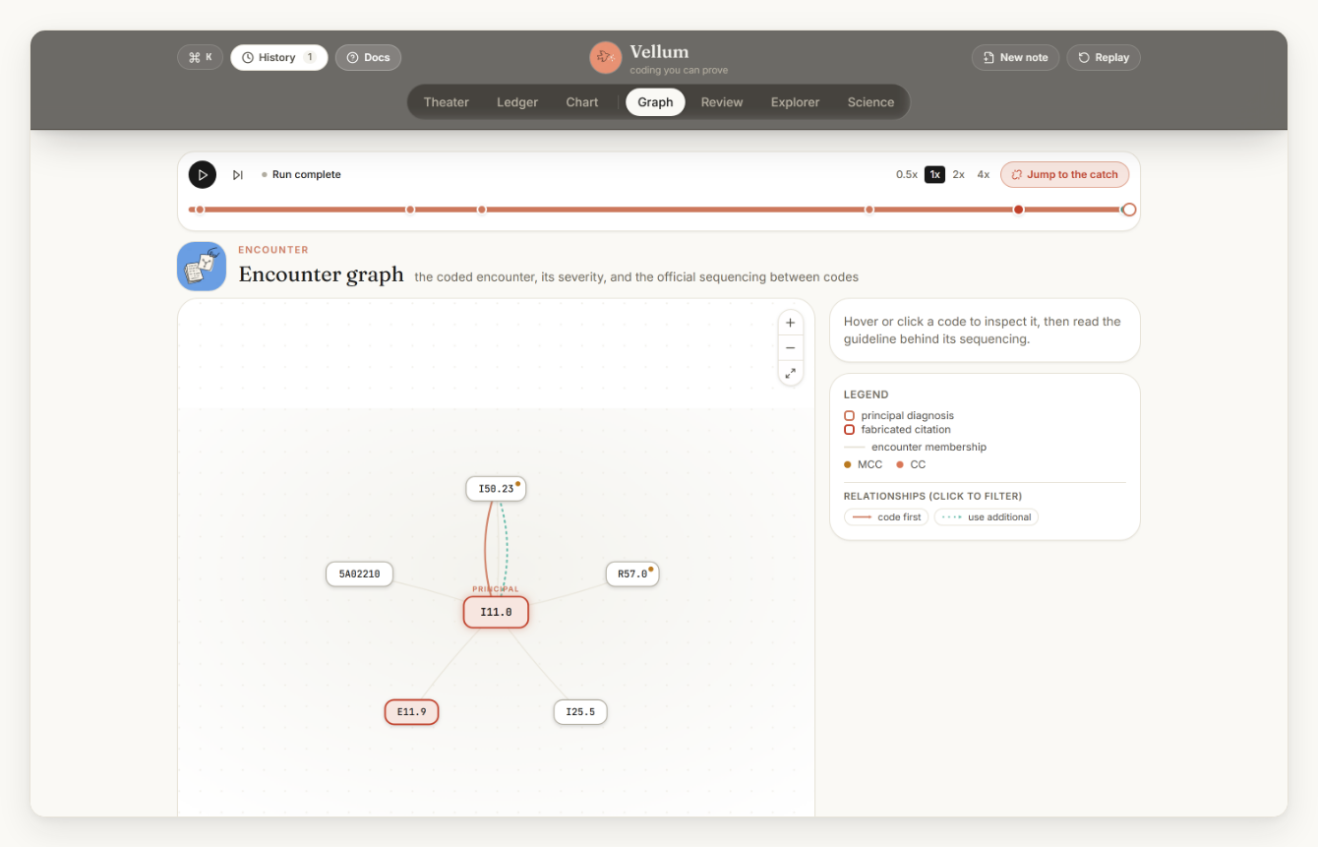Click the dark red marker on the timeline
Screen dimensions: 1318x847
click(x=1019, y=210)
